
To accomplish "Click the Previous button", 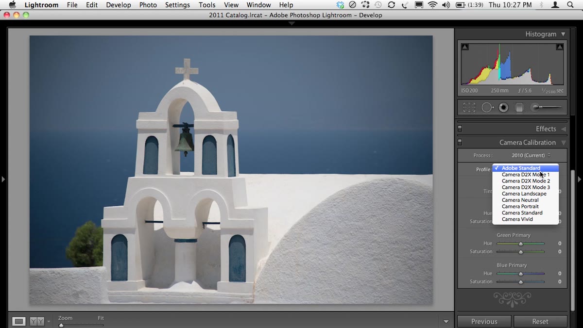I will (484, 321).
